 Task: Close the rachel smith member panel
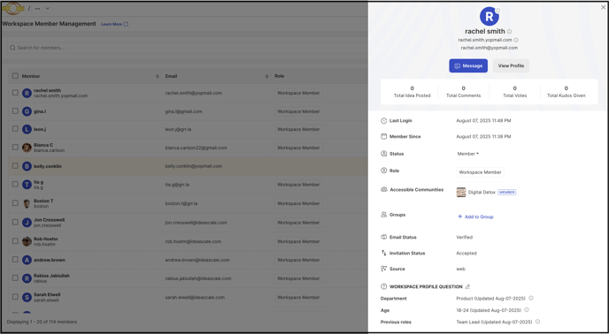603,7
